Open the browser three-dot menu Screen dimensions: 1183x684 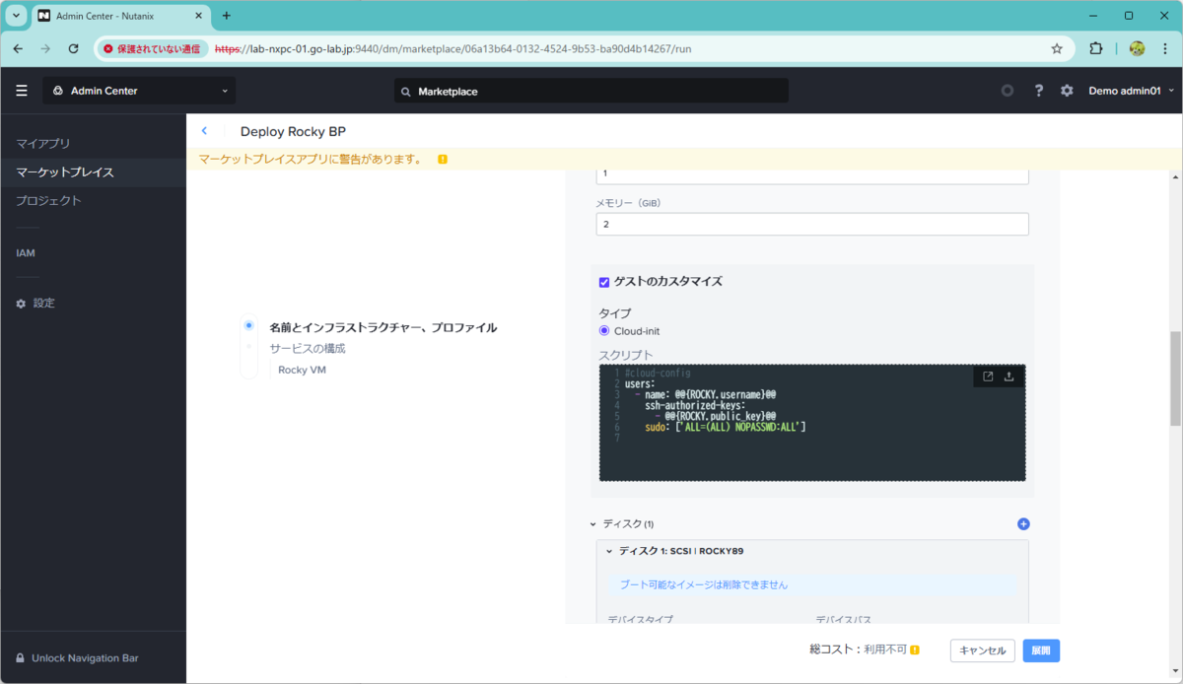1164,48
